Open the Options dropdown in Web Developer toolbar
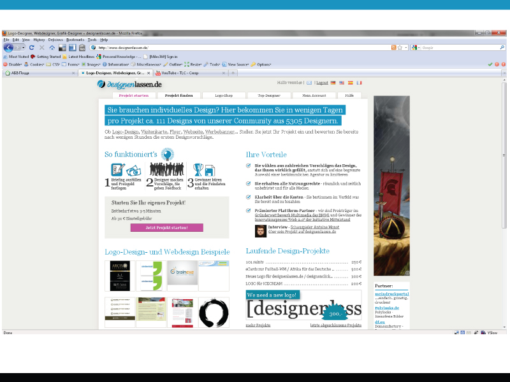Screen dimensions: 510x382 click(261, 64)
